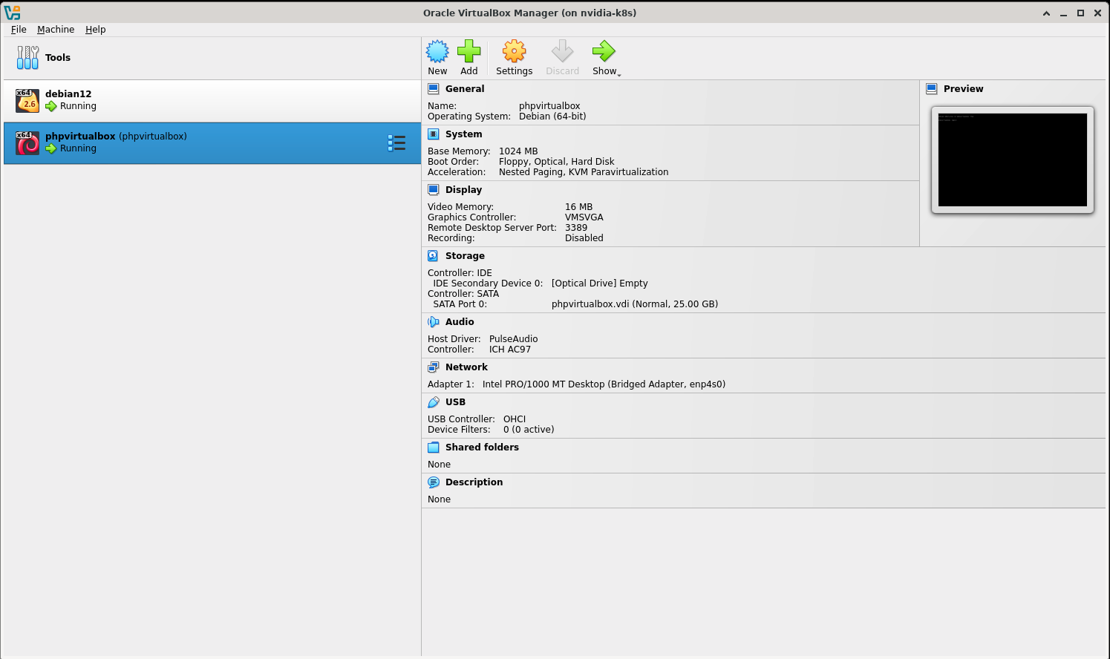The image size is (1110, 659).
Task: Click the Preview pane title
Action: tap(963, 89)
